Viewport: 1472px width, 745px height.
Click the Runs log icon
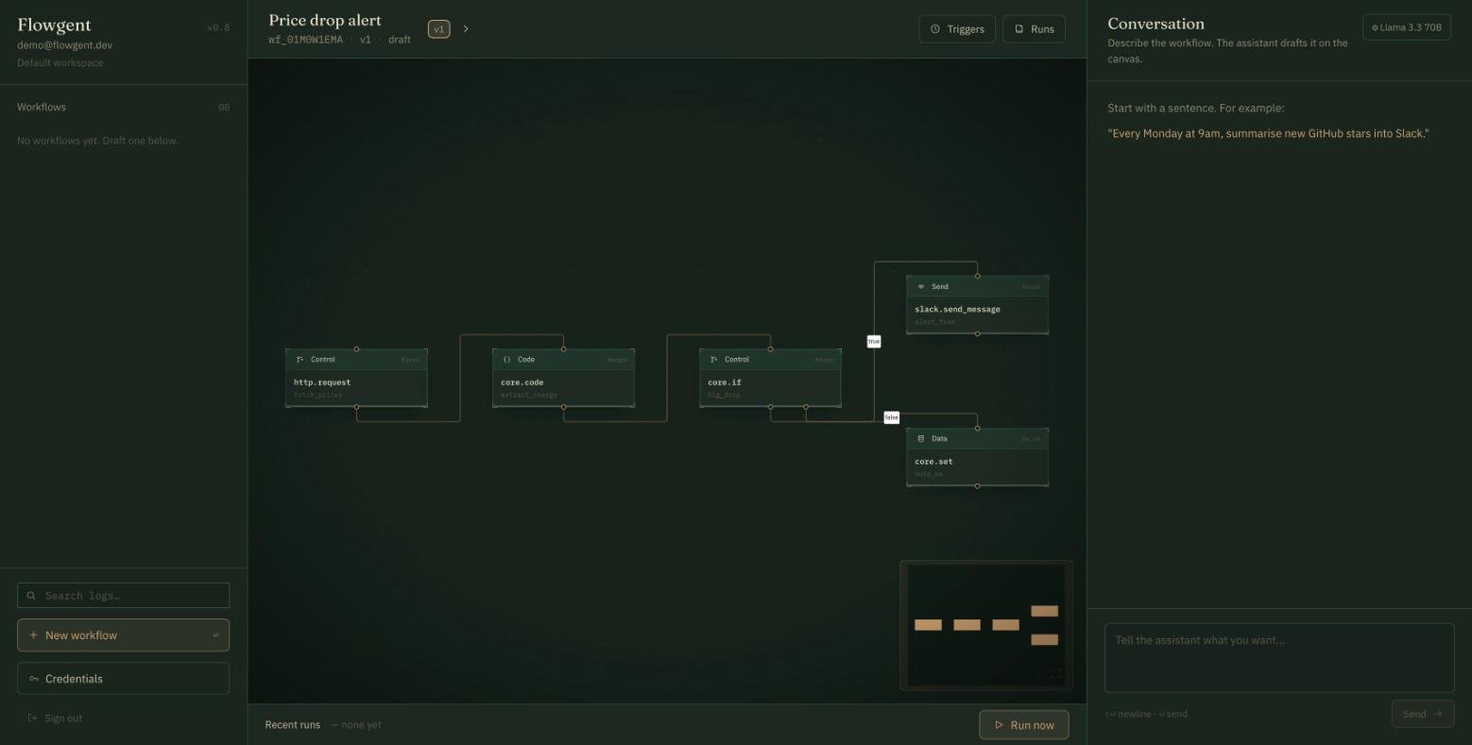(1018, 29)
